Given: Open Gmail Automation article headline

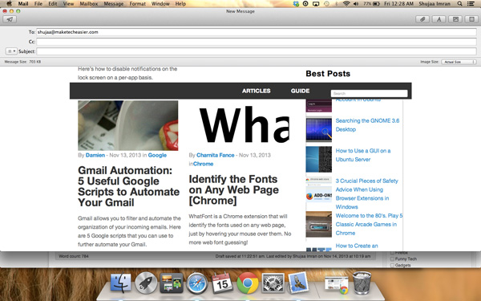Looking at the screenshot, I should 128,186.
